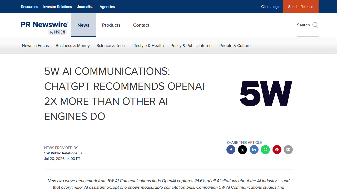Share article on Pinterest icon

277,150
